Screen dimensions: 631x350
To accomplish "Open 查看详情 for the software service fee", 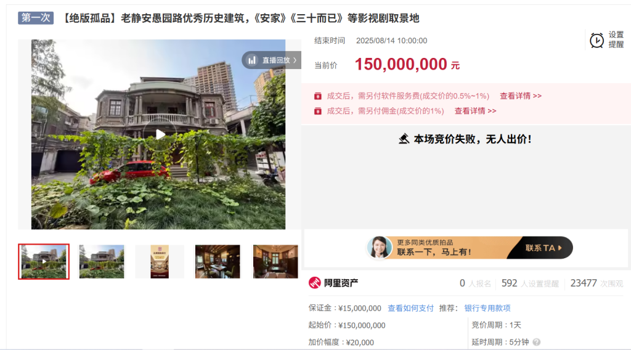I will tap(520, 96).
